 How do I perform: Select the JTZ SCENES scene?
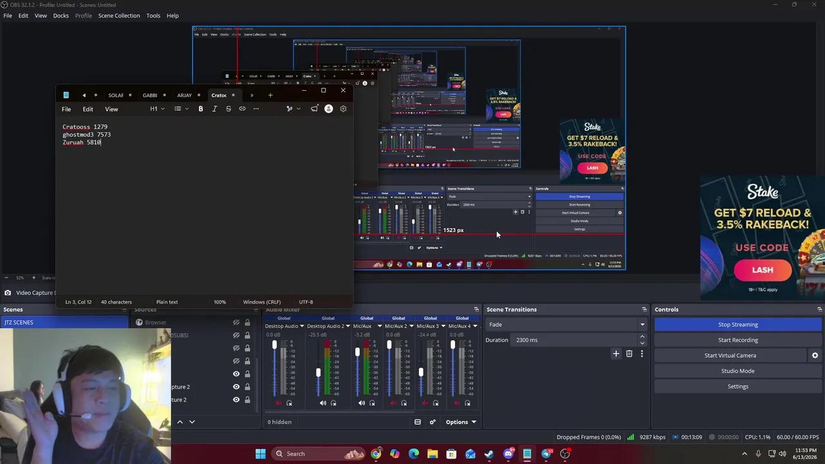click(64, 322)
